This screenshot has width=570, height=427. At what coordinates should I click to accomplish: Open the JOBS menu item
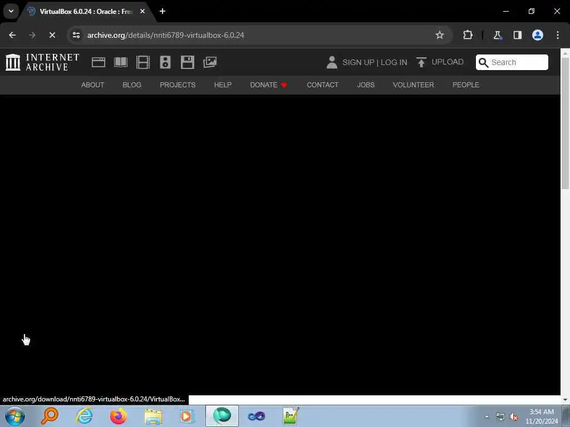(365, 85)
